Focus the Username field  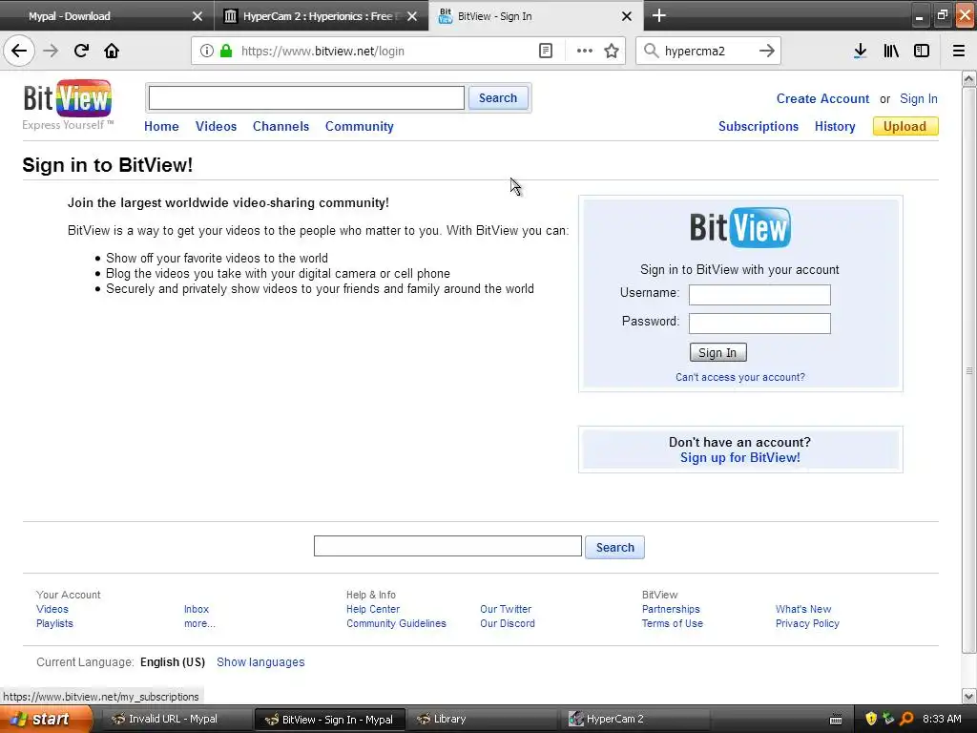pyautogui.click(x=759, y=295)
